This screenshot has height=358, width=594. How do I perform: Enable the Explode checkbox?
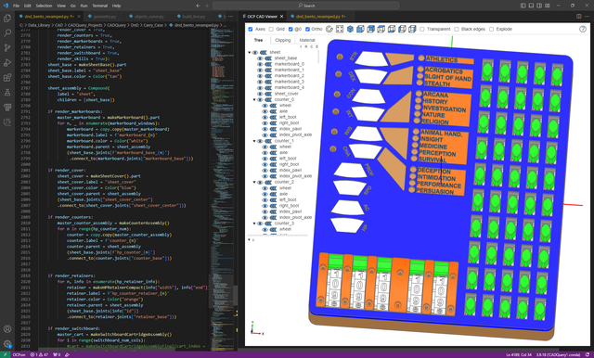491,29
